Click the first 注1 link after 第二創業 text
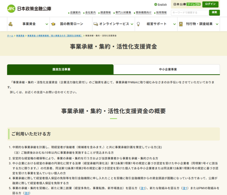 (x=142, y=188)
